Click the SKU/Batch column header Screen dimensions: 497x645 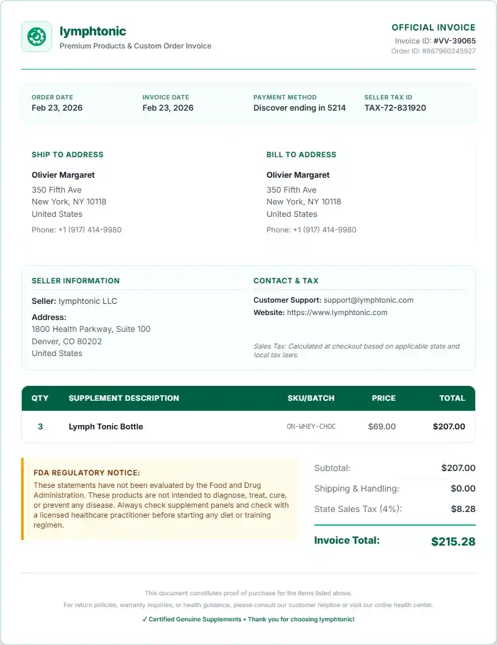tap(311, 398)
